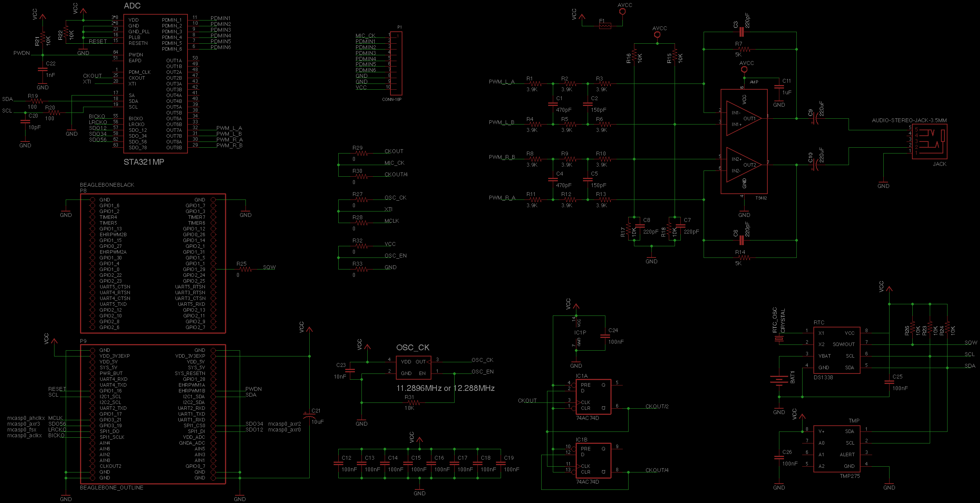This screenshot has width=980, height=503.
Task: Click feedback resistor R7 5K
Action: (744, 49)
